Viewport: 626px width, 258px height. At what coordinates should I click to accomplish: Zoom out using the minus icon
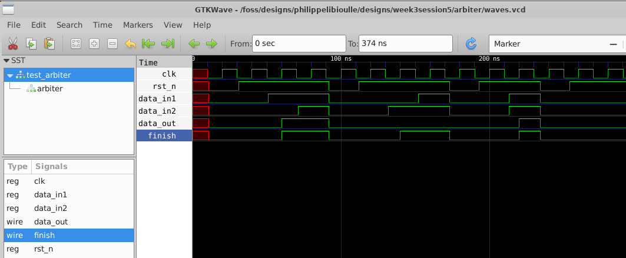[112, 44]
